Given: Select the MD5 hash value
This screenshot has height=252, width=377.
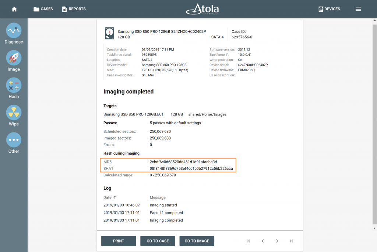Looking at the screenshot, I should 183,162.
